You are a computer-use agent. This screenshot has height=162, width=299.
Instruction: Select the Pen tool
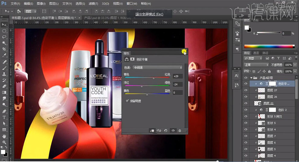click(4, 111)
